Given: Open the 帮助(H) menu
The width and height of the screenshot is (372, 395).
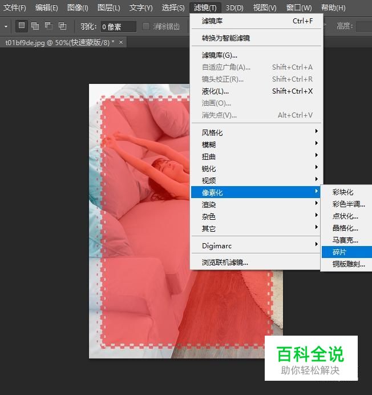Looking at the screenshot, I should click(x=333, y=8).
